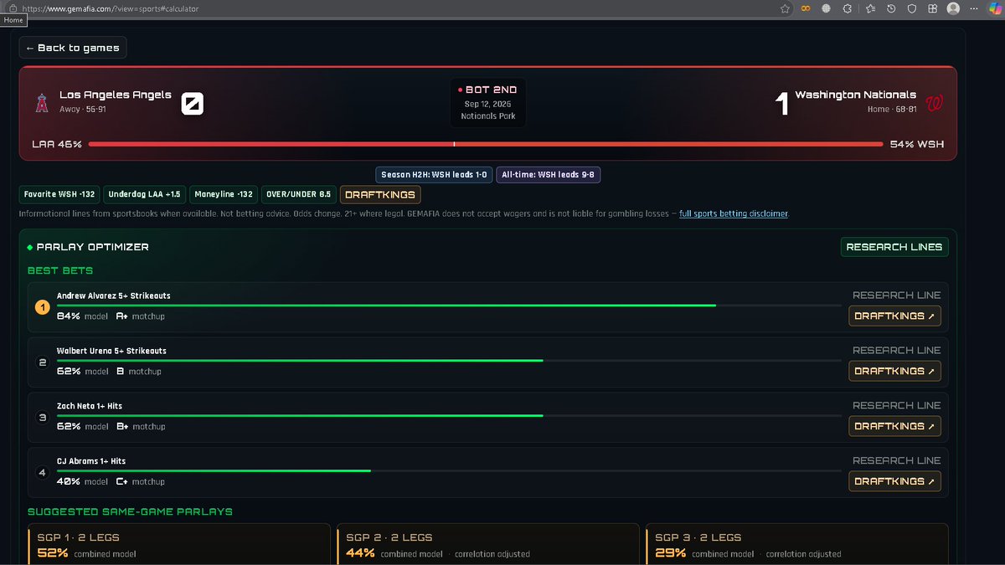Viewport: 1005px width, 565px height.
Task: Click the BOT 2ND game status box
Action: (490, 103)
